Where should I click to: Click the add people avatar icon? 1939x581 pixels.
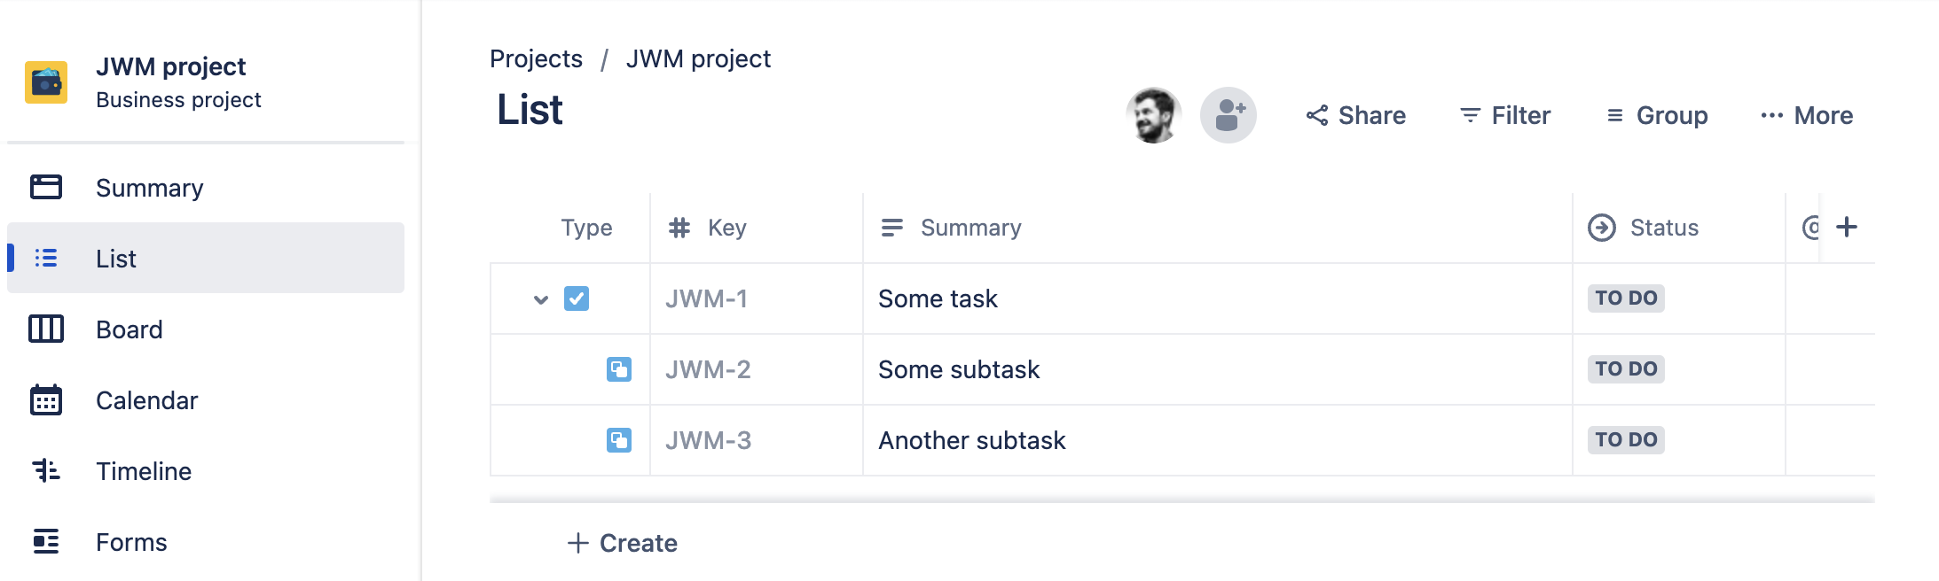pyautogui.click(x=1229, y=115)
